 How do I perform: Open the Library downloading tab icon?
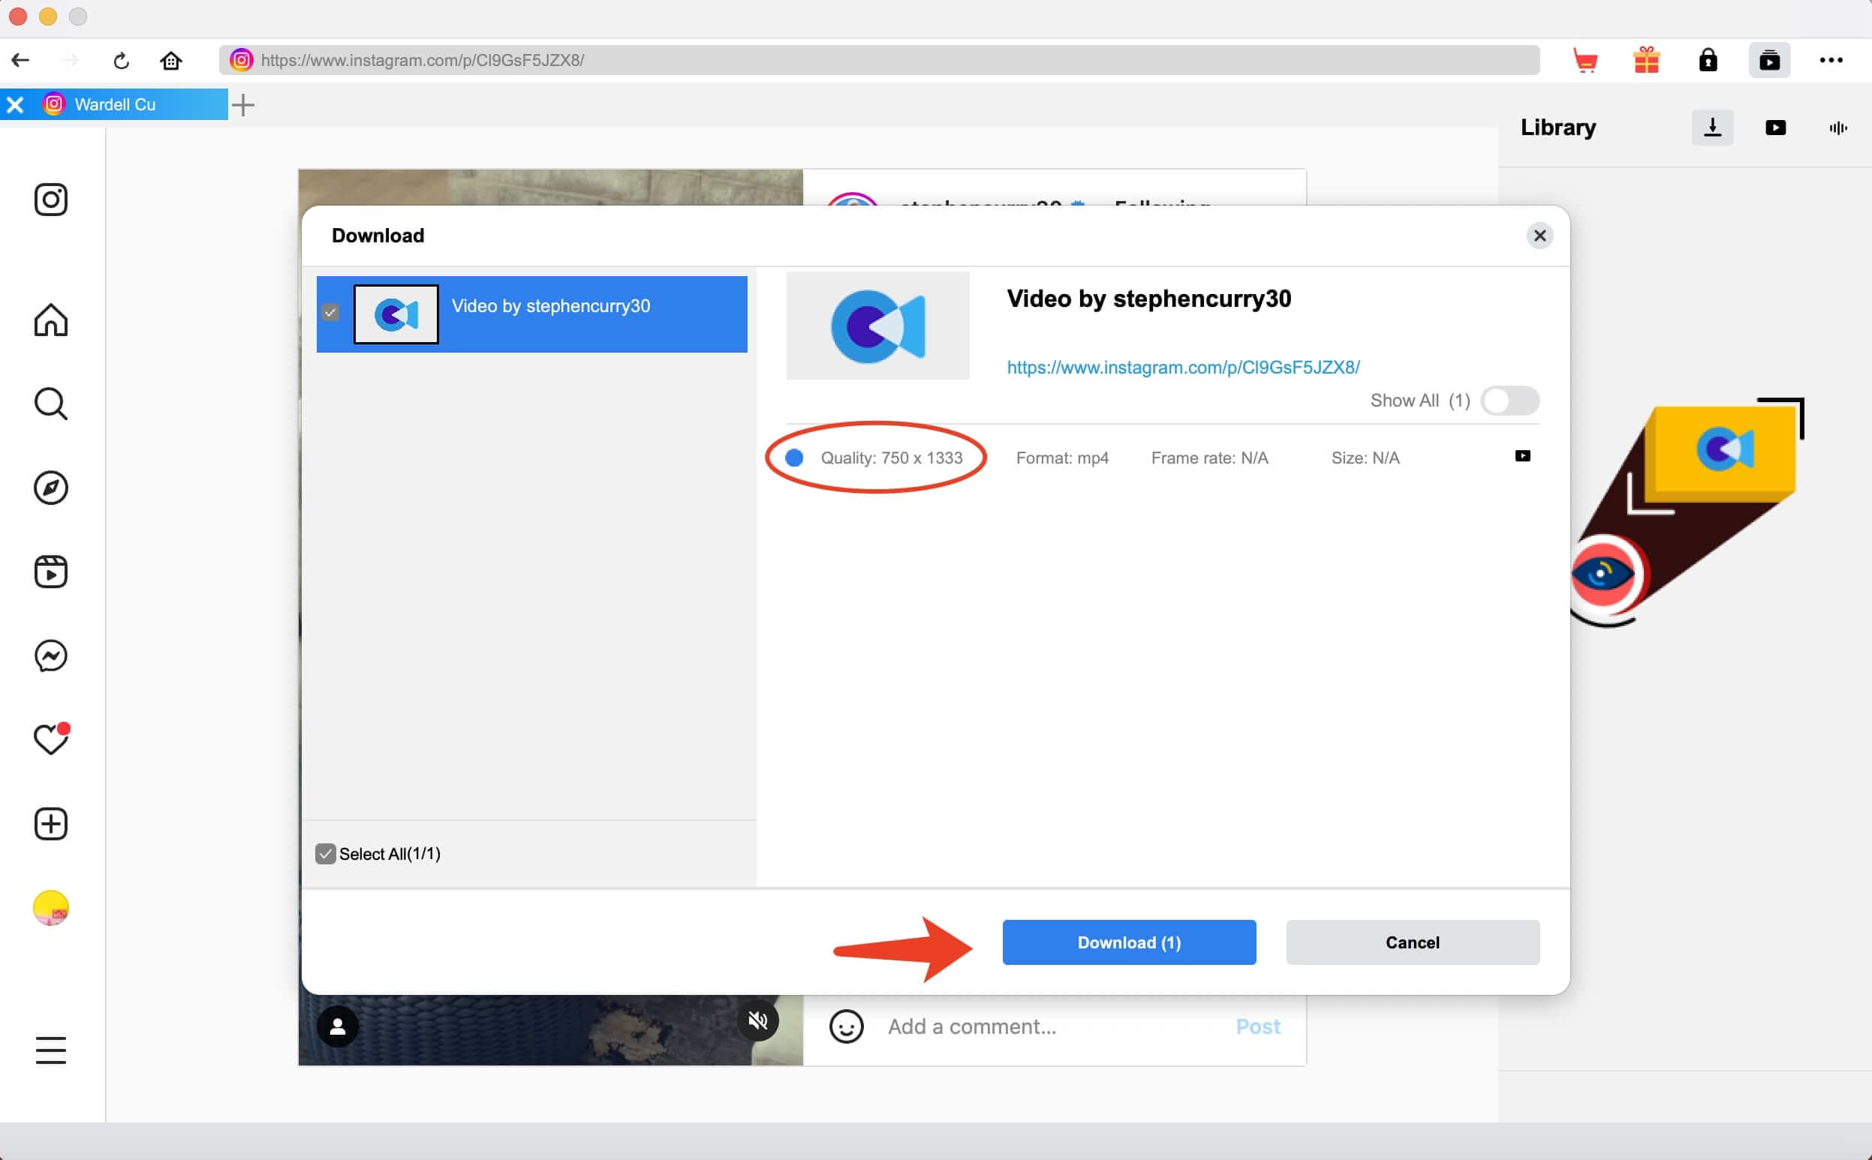1712,128
